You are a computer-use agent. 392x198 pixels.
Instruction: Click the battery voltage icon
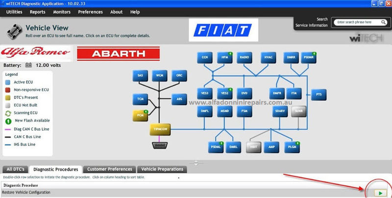coord(28,65)
